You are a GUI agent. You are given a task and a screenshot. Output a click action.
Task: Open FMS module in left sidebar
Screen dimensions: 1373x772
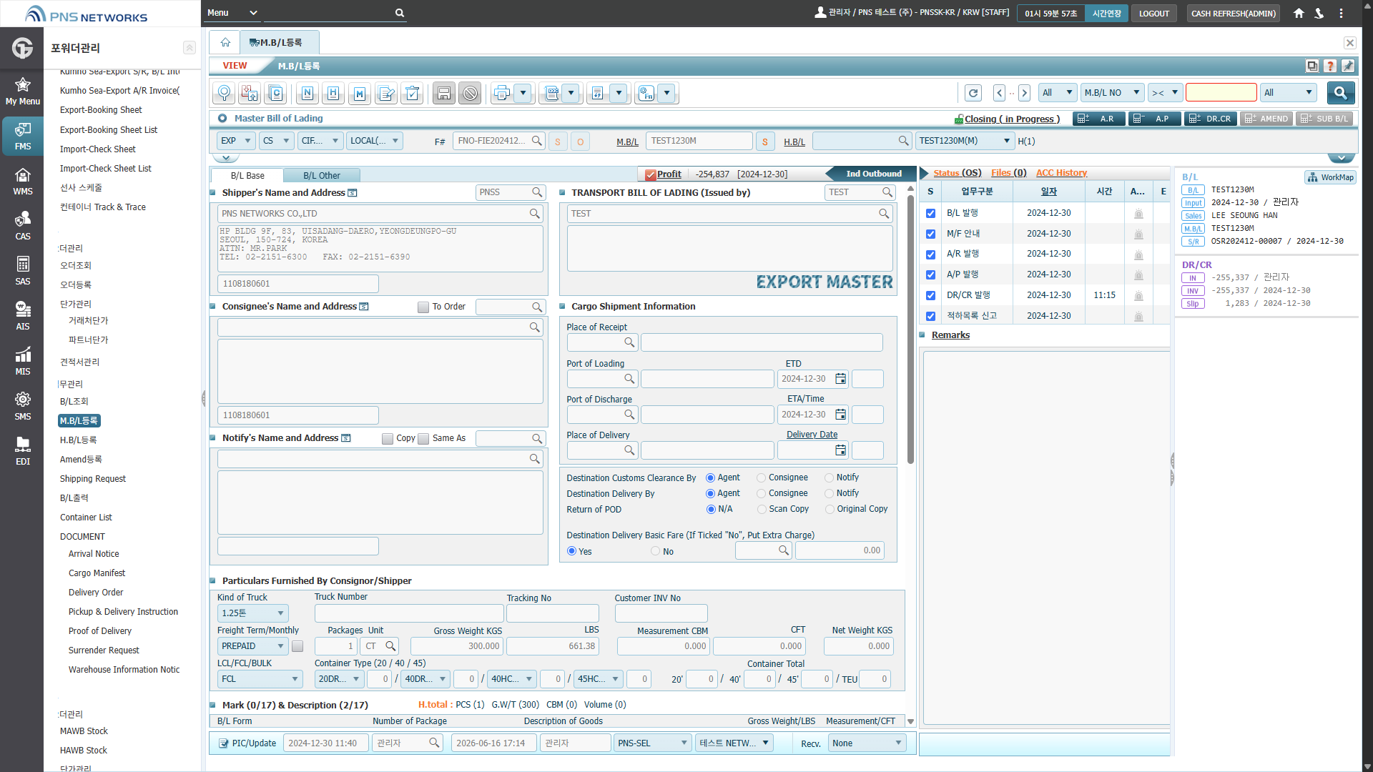coord(22,136)
